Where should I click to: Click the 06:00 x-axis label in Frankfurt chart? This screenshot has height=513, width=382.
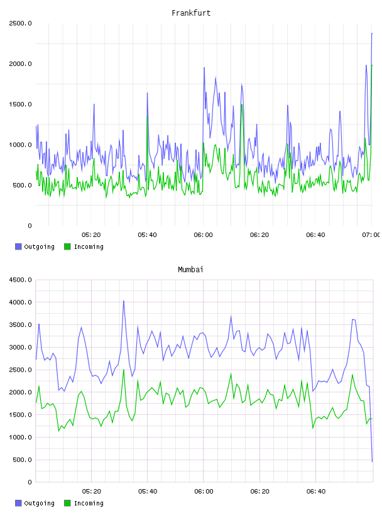[204, 235]
